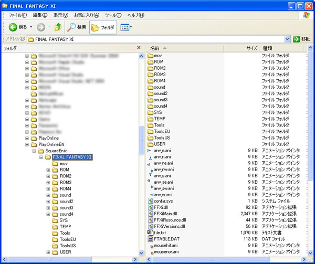Open the Views icon in toolbar

pyautogui.click(x=125, y=27)
